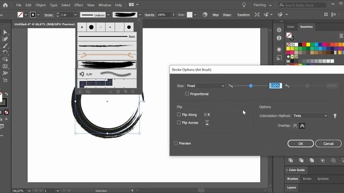Cancel the Stroke Options dialog
The height and width of the screenshot is (193, 344).
pos(328,144)
